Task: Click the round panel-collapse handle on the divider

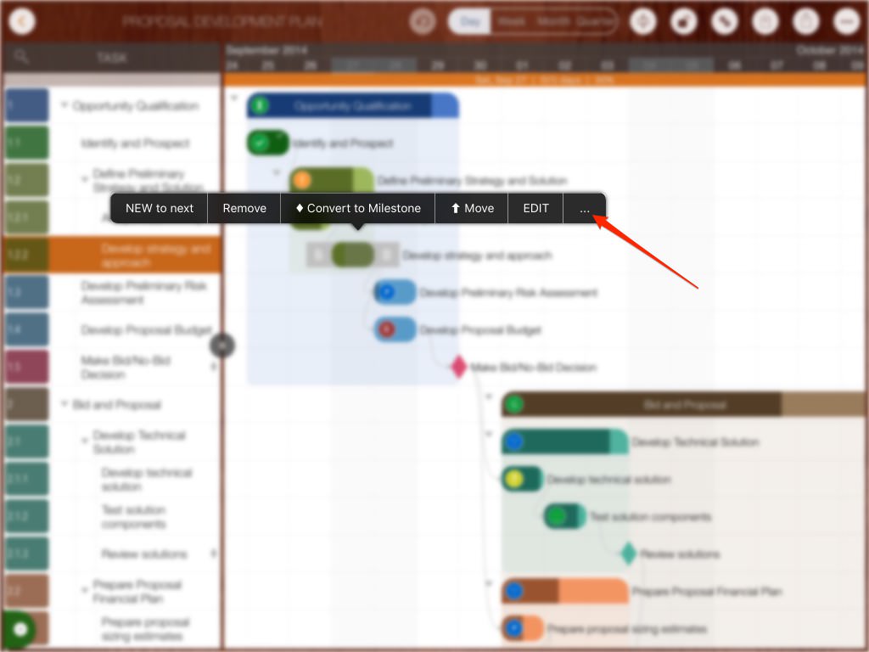Action: [221, 345]
